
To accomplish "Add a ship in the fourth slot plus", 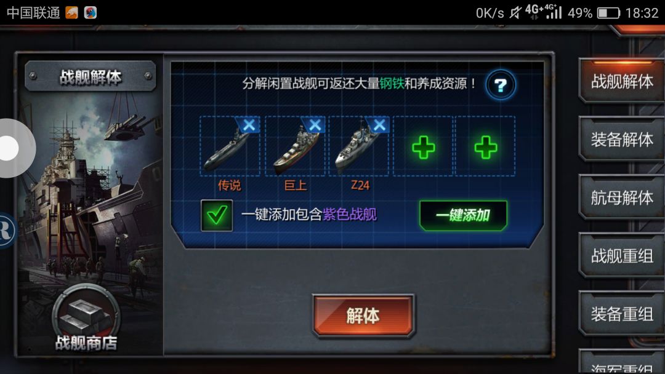I will 423,148.
